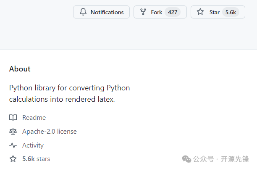Screen dimensions: 257x169
Task: Star the repository using the Star label
Action: (214, 12)
